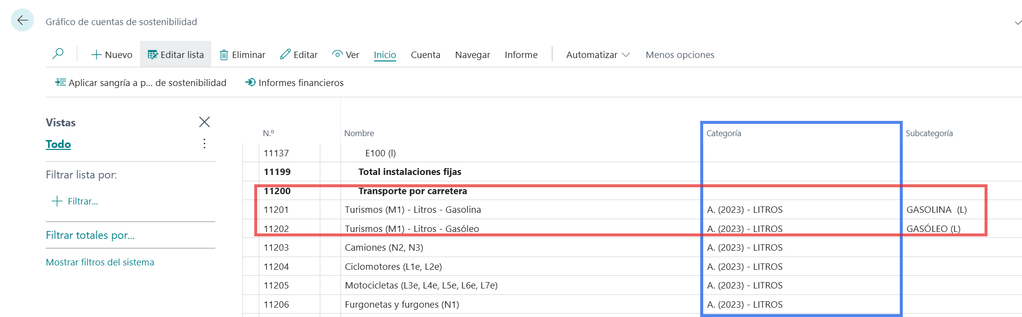
Task: Select the Todo view
Action: tap(58, 144)
